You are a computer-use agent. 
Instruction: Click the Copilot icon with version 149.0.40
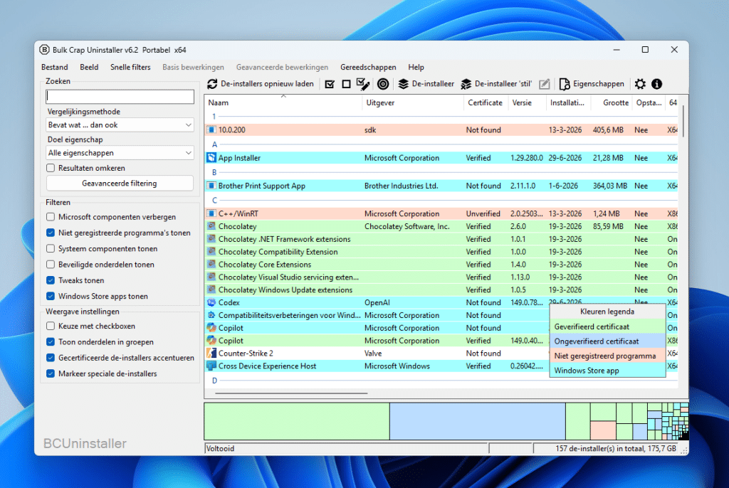click(x=211, y=341)
